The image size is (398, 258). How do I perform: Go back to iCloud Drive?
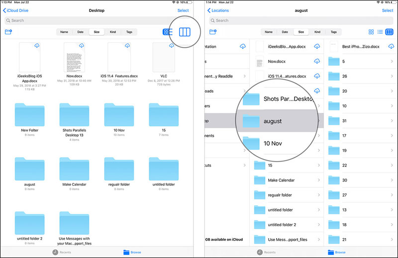(x=15, y=10)
